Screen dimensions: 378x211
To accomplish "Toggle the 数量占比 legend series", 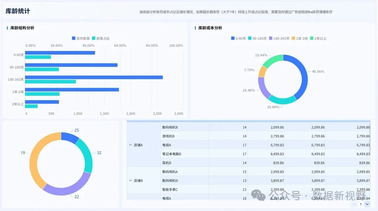I will [x=101, y=39].
